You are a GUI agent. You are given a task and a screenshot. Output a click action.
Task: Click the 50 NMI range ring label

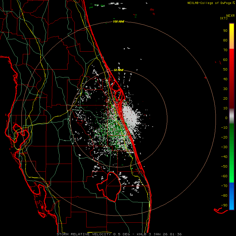pos(119,70)
